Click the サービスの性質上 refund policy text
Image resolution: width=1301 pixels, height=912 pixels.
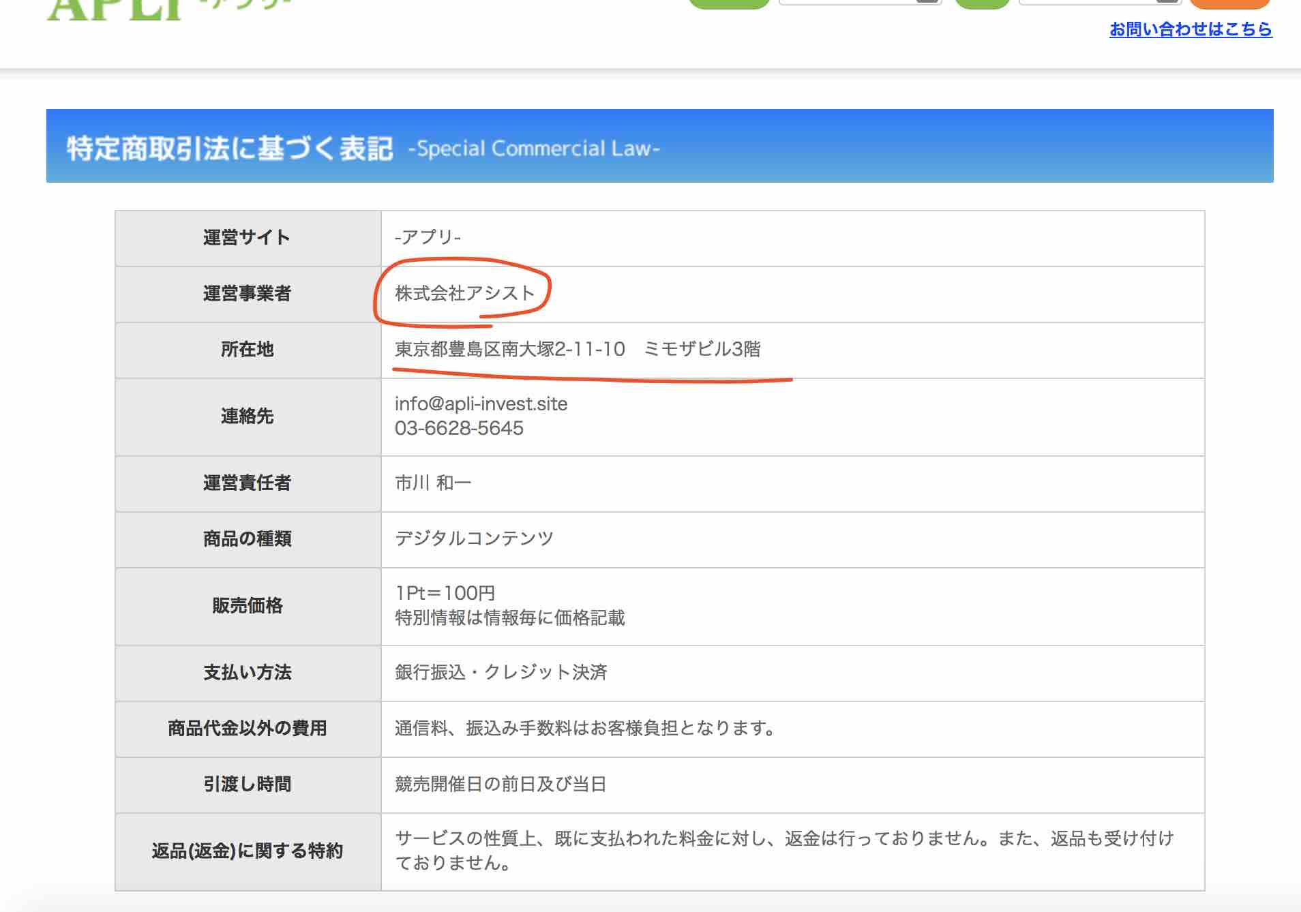[x=784, y=851]
